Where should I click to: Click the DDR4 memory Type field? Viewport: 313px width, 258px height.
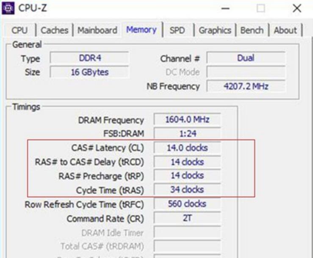tap(89, 58)
